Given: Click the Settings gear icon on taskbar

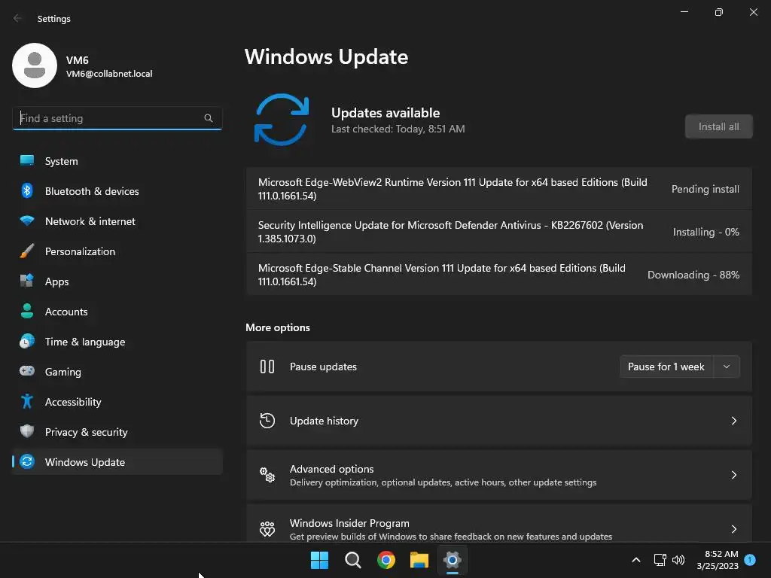Looking at the screenshot, I should (453, 560).
